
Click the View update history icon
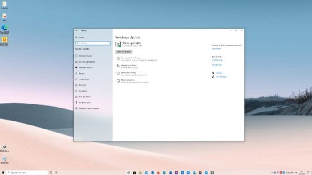pos(118,74)
